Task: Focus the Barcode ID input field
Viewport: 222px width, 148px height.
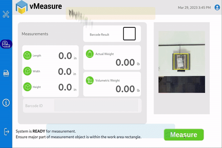Action: click(96, 105)
